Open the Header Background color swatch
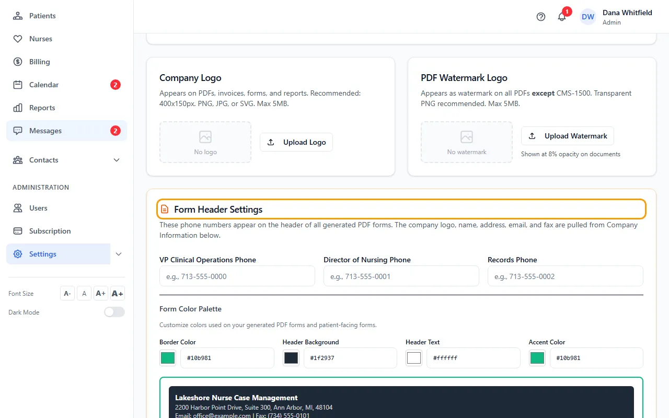669x418 pixels. point(291,358)
